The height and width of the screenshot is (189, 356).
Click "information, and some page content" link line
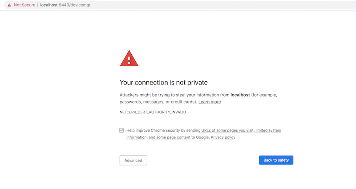click(x=158, y=137)
